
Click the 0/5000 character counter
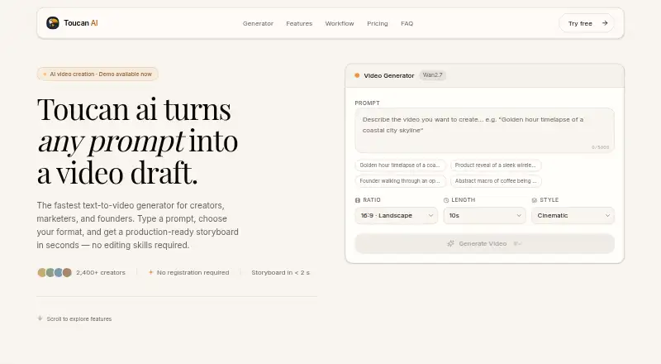[601, 147]
